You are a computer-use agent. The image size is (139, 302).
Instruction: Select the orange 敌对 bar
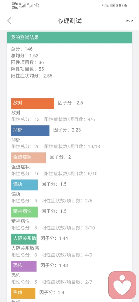pos(32,104)
